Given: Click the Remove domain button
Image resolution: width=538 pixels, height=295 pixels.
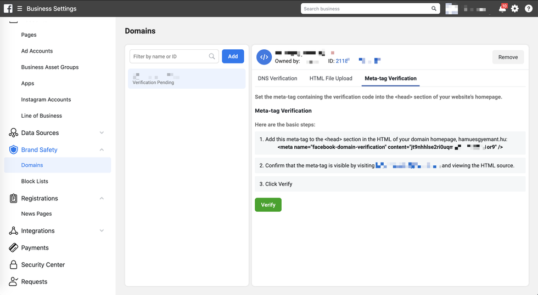Looking at the screenshot, I should point(508,57).
